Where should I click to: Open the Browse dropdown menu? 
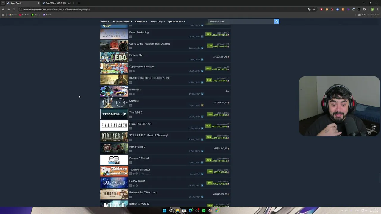[105, 21]
